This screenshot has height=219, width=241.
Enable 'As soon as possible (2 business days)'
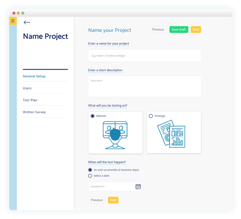click(x=90, y=169)
